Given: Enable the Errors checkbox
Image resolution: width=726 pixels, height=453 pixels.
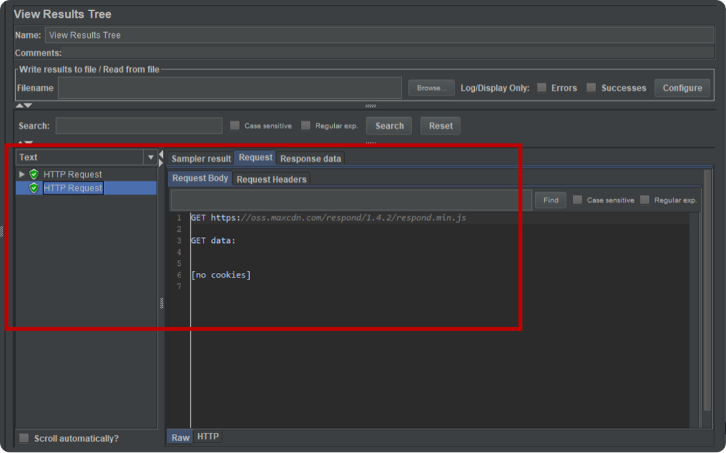Looking at the screenshot, I should click(x=542, y=88).
